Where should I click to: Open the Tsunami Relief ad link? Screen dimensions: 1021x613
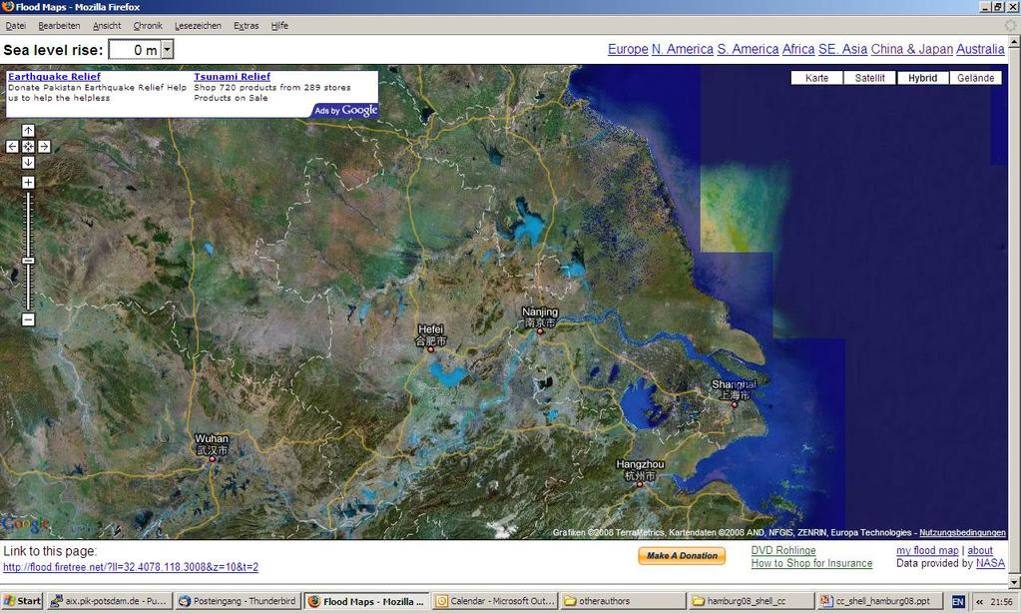pyautogui.click(x=232, y=76)
